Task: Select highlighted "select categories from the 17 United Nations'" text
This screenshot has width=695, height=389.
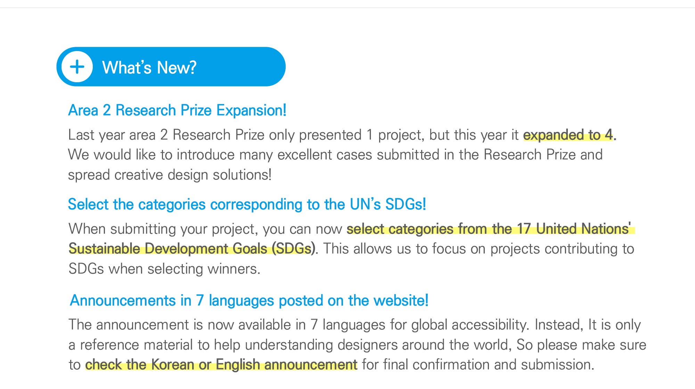Action: coord(489,229)
